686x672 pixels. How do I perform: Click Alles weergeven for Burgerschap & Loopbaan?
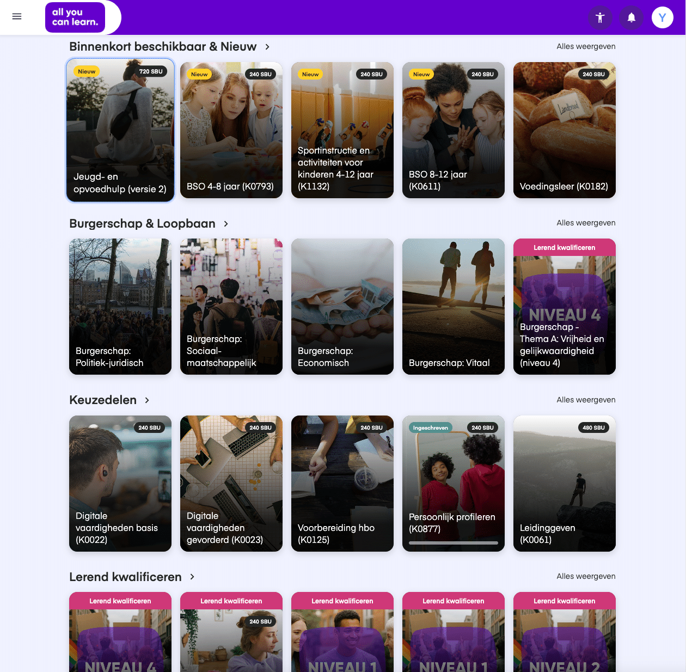586,223
